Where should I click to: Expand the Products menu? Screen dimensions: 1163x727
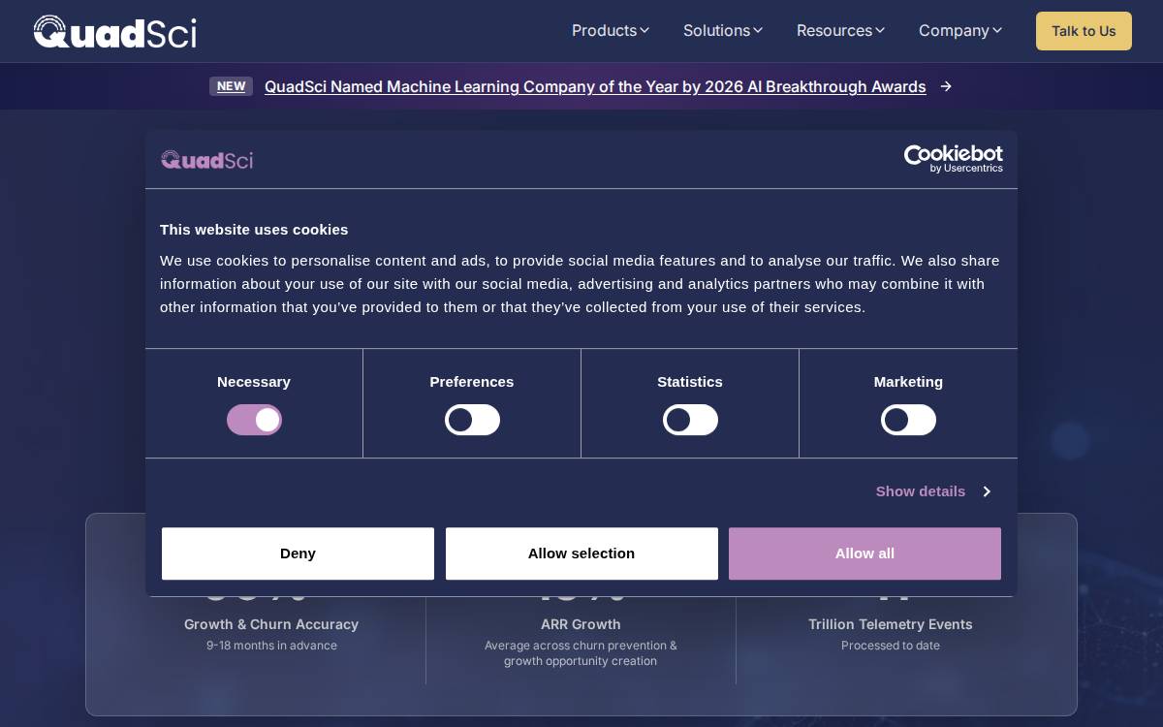click(x=611, y=31)
